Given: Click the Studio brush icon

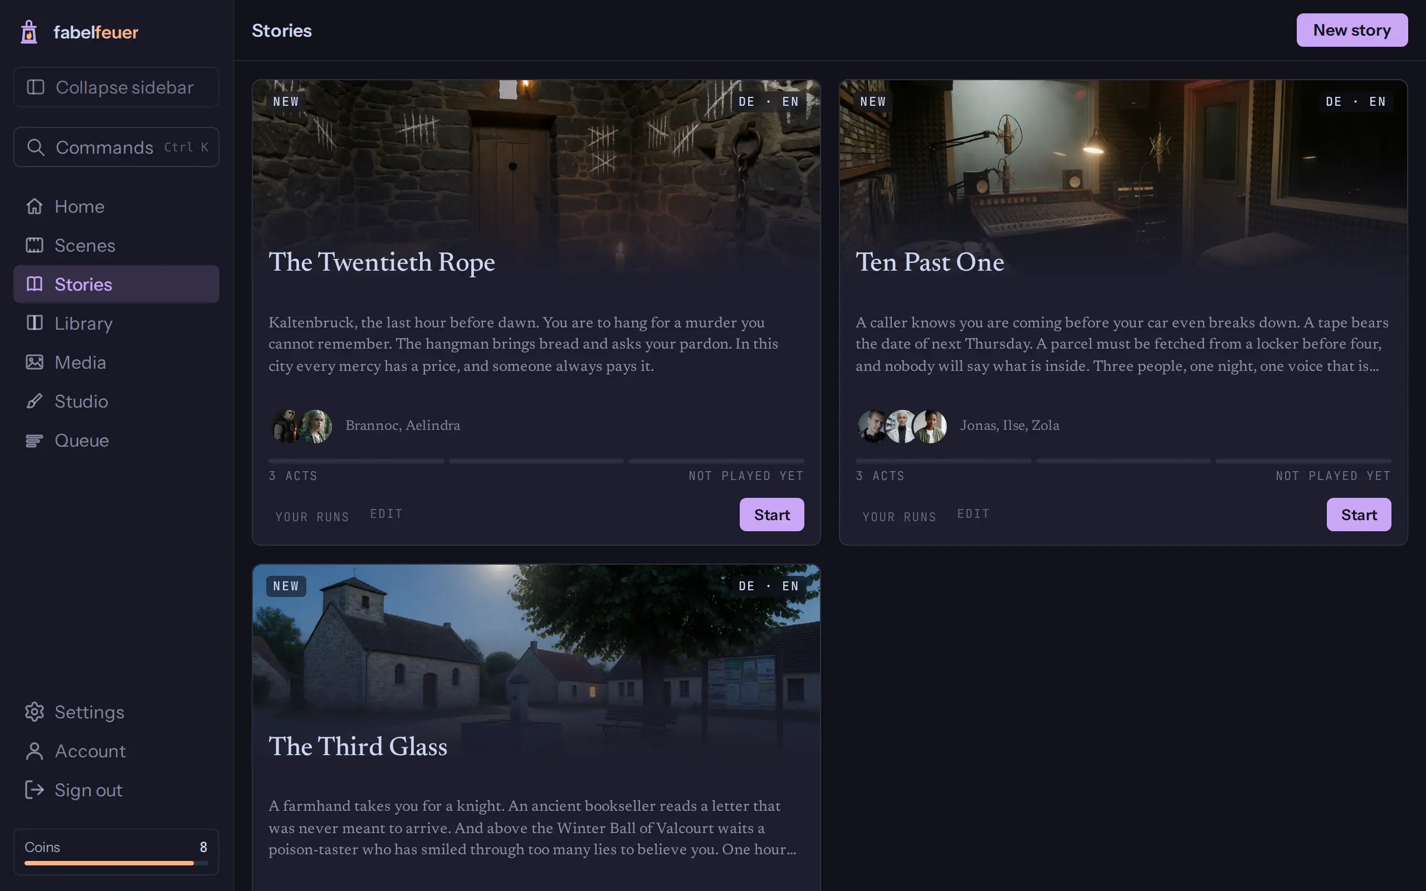Looking at the screenshot, I should 34,401.
